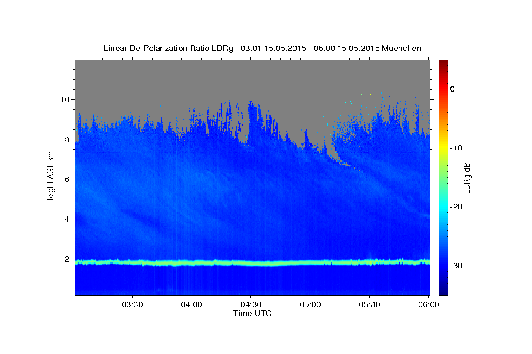Click the height axis label 6
This screenshot has height=354, width=532.
[x=68, y=179]
